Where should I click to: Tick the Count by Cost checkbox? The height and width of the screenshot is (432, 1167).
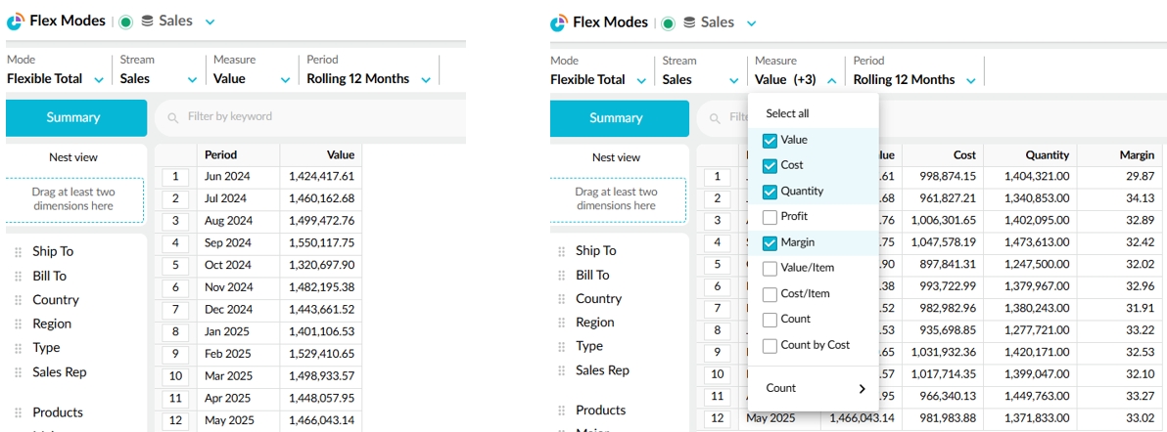(x=770, y=346)
